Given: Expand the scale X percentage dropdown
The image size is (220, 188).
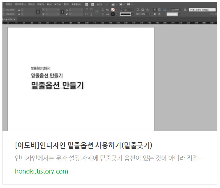Looking at the screenshot, I should [58, 10].
